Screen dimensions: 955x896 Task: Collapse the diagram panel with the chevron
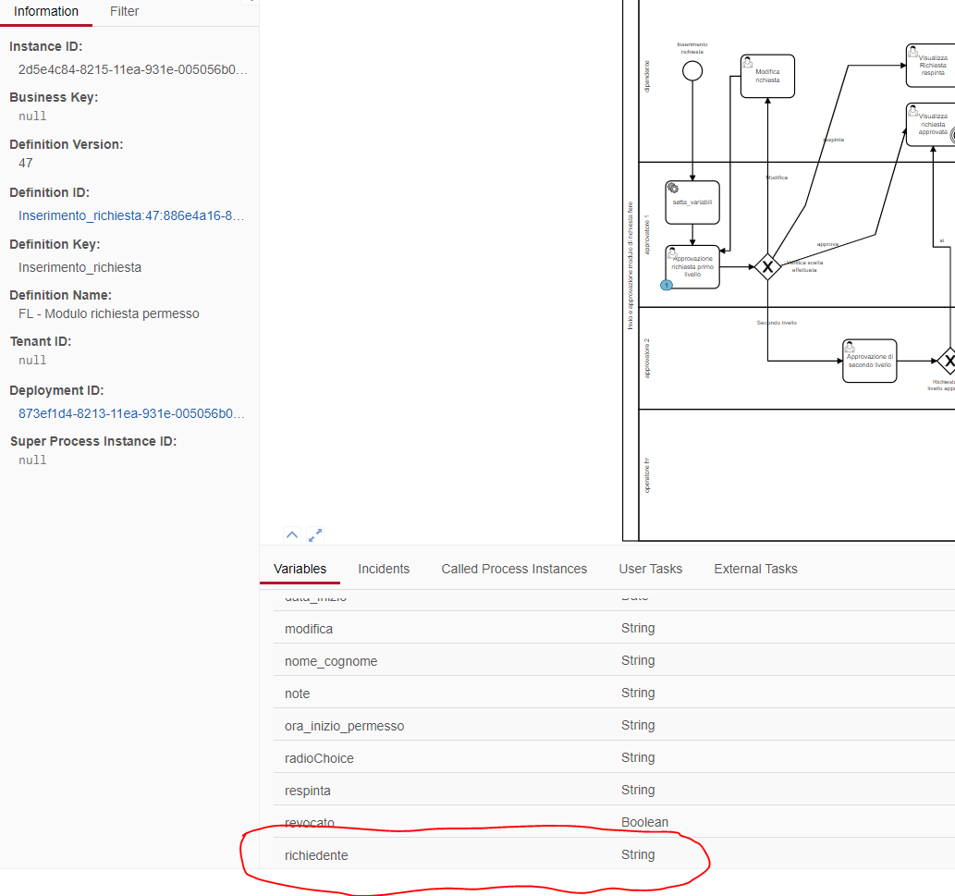pyautogui.click(x=291, y=534)
